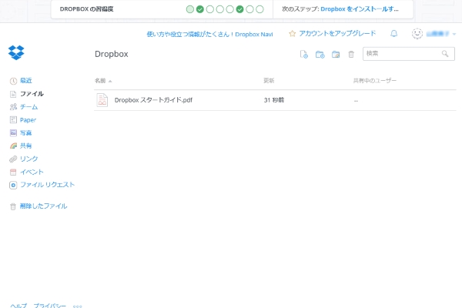Viewport: 462px width, 308px height.
Task: Click the ヘルプ footer link
Action: point(18,306)
